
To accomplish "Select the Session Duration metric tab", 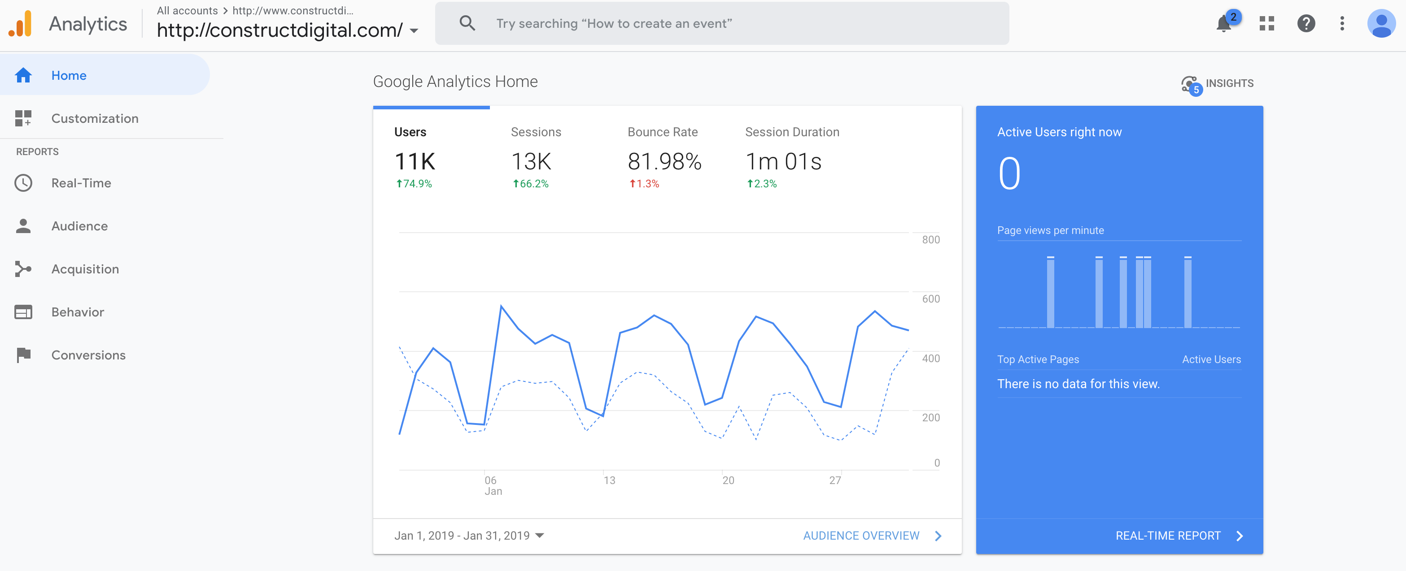I will pyautogui.click(x=791, y=158).
